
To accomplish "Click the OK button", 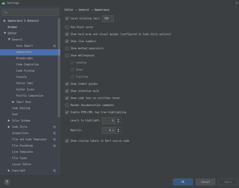I will pos(183,182).
